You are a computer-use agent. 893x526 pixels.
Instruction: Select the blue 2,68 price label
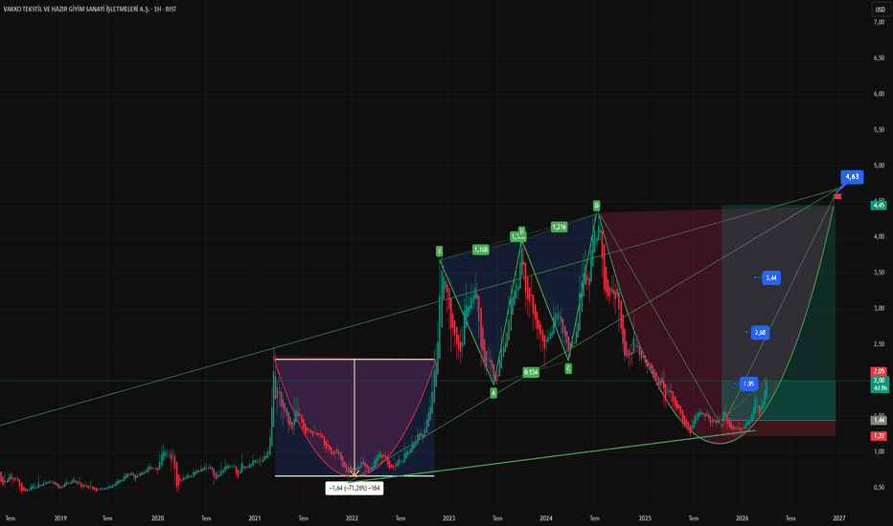coord(761,333)
